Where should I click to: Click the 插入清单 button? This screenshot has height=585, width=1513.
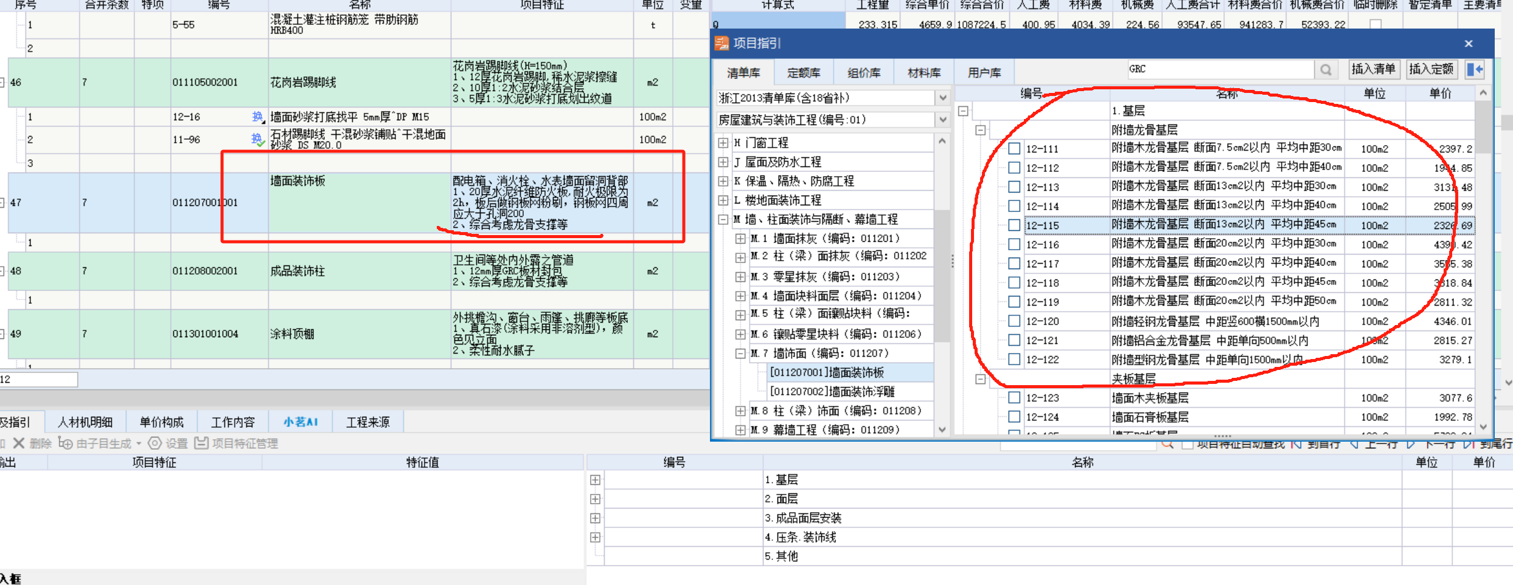pos(1373,69)
